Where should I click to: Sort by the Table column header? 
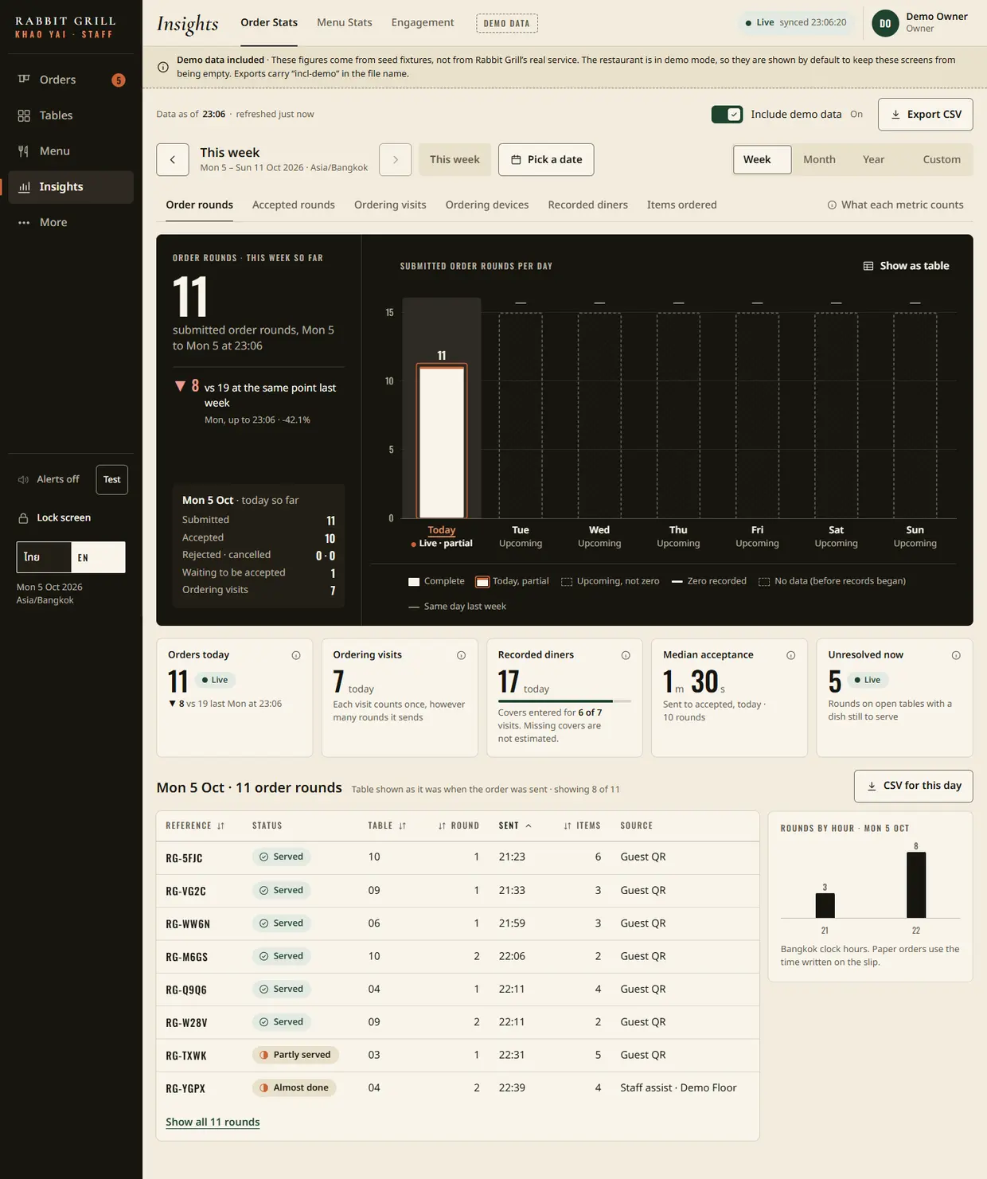[387, 826]
